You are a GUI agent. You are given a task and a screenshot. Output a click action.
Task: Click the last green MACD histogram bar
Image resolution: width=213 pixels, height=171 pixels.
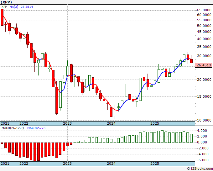pyautogui.click(x=191, y=138)
